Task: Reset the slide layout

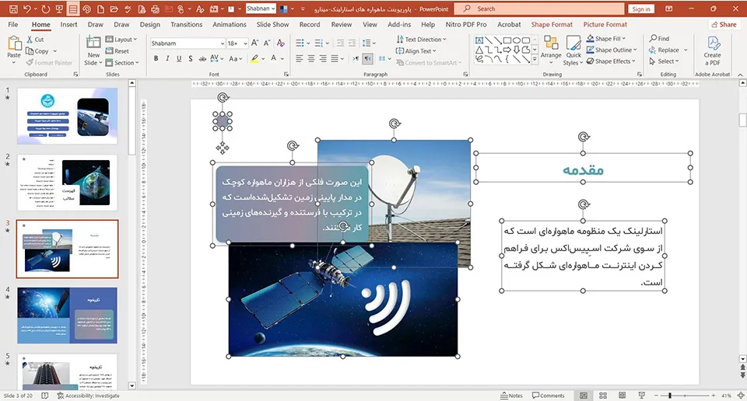Action: tap(117, 51)
